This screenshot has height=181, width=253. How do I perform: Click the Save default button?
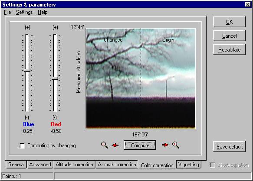[x=229, y=147]
